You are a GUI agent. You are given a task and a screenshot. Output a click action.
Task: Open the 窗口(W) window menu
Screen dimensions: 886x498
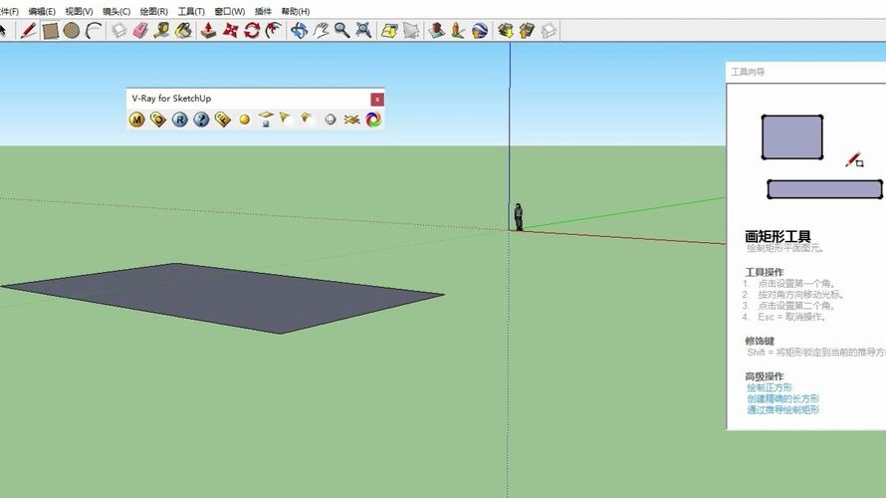click(x=229, y=11)
